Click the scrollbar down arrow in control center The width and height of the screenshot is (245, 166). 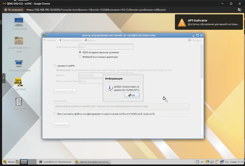tap(202, 137)
